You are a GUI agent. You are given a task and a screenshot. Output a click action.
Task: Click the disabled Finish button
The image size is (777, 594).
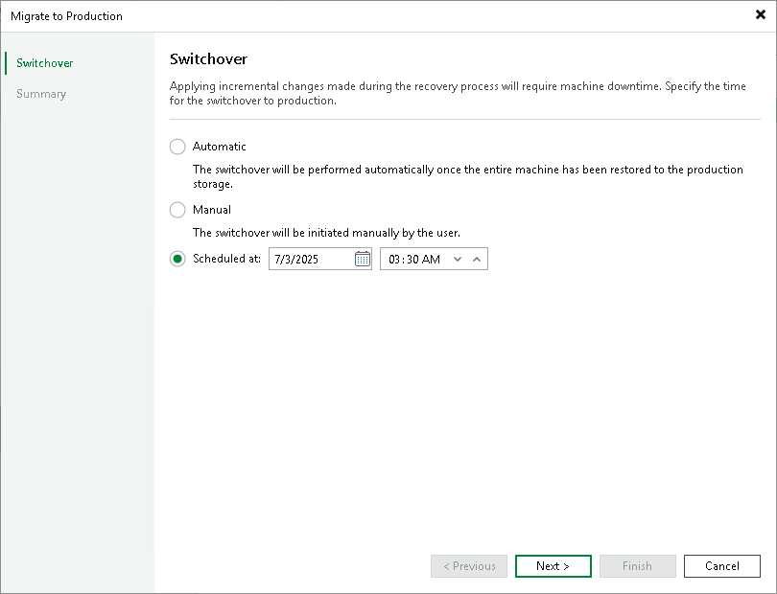637,566
